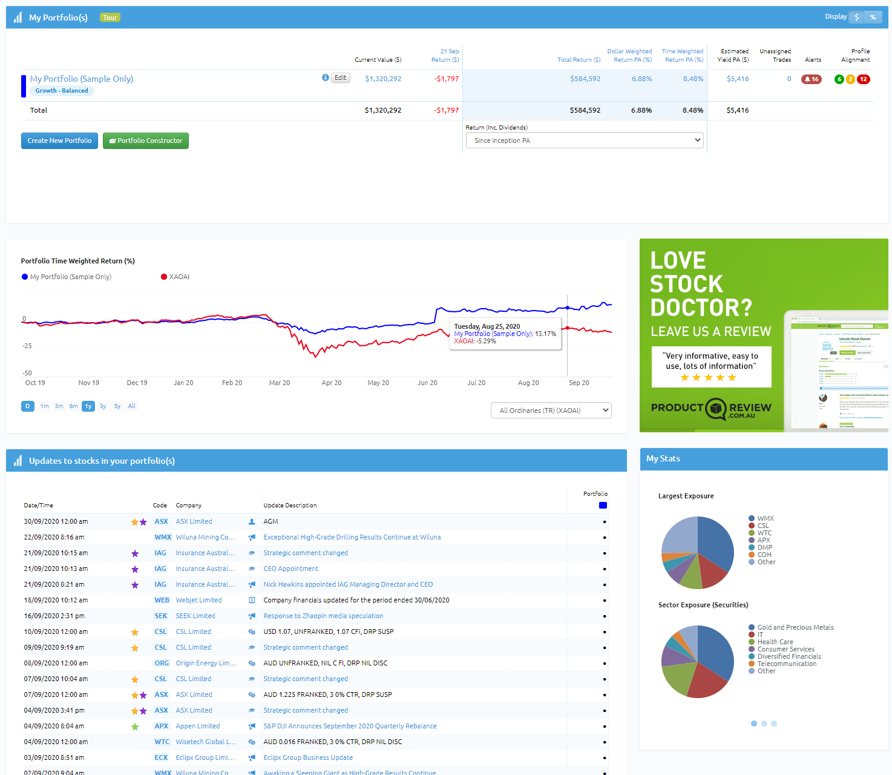The height and width of the screenshot is (775, 892).
Task: Open the portfolio info icon beside Edit
Action: (x=326, y=77)
